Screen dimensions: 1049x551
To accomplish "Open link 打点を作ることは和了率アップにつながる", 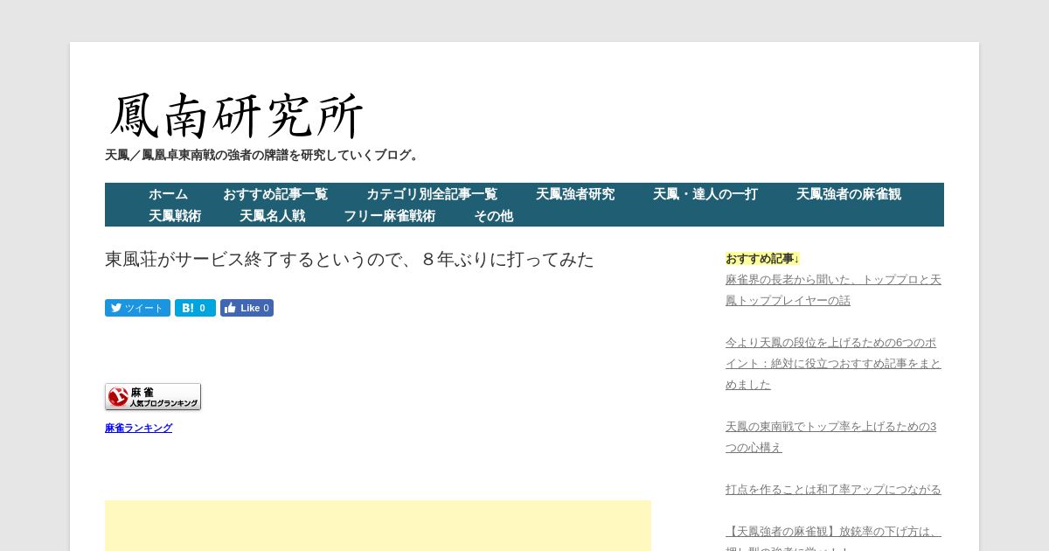I will [x=833, y=490].
